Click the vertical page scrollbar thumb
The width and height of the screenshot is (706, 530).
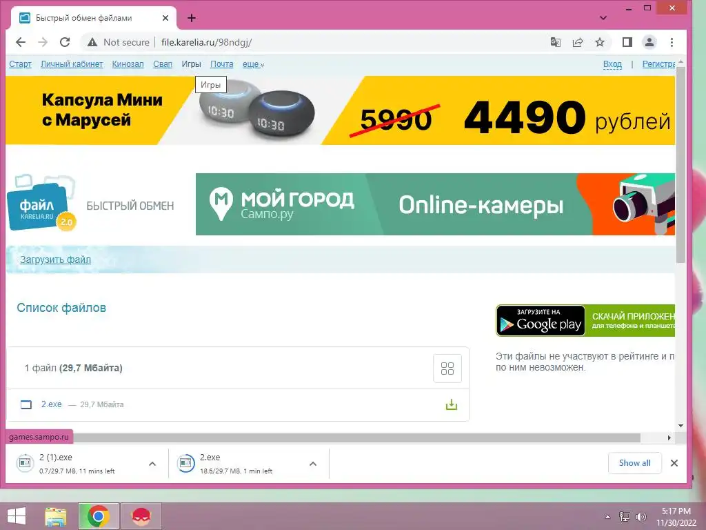click(x=680, y=164)
